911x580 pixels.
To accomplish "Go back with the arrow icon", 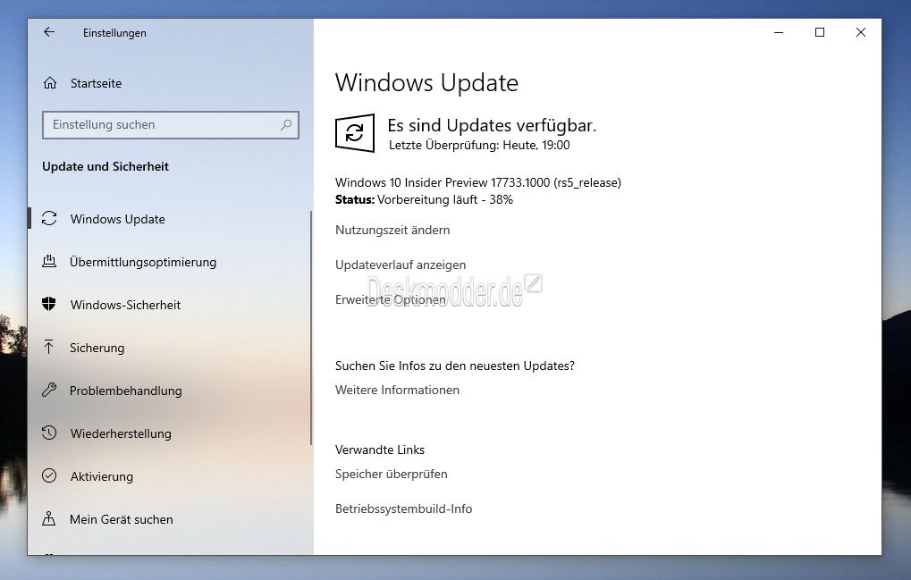I will click(49, 32).
